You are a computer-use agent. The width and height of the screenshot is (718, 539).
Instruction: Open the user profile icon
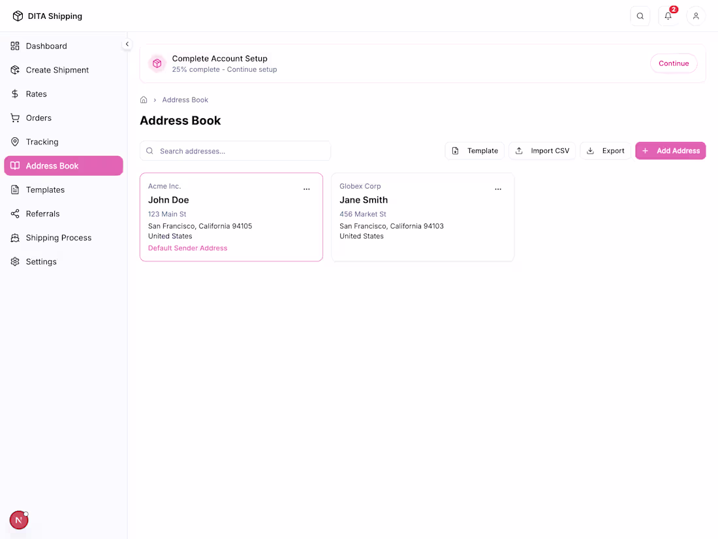click(x=696, y=16)
